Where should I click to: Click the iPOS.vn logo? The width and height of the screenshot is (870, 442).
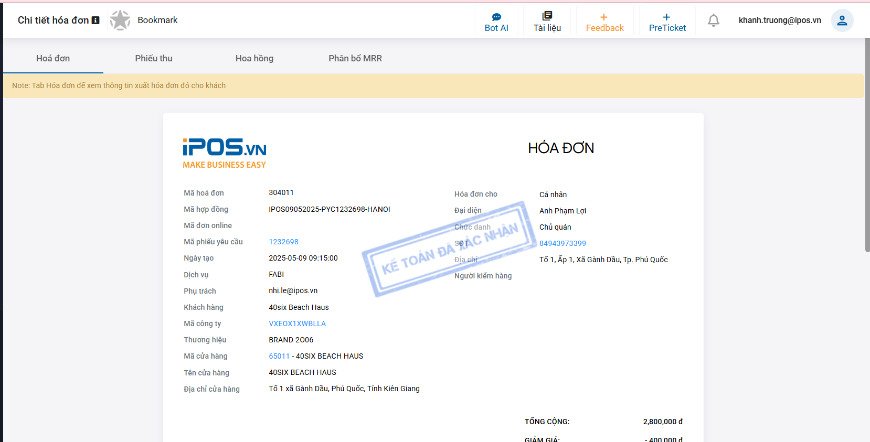(x=225, y=153)
